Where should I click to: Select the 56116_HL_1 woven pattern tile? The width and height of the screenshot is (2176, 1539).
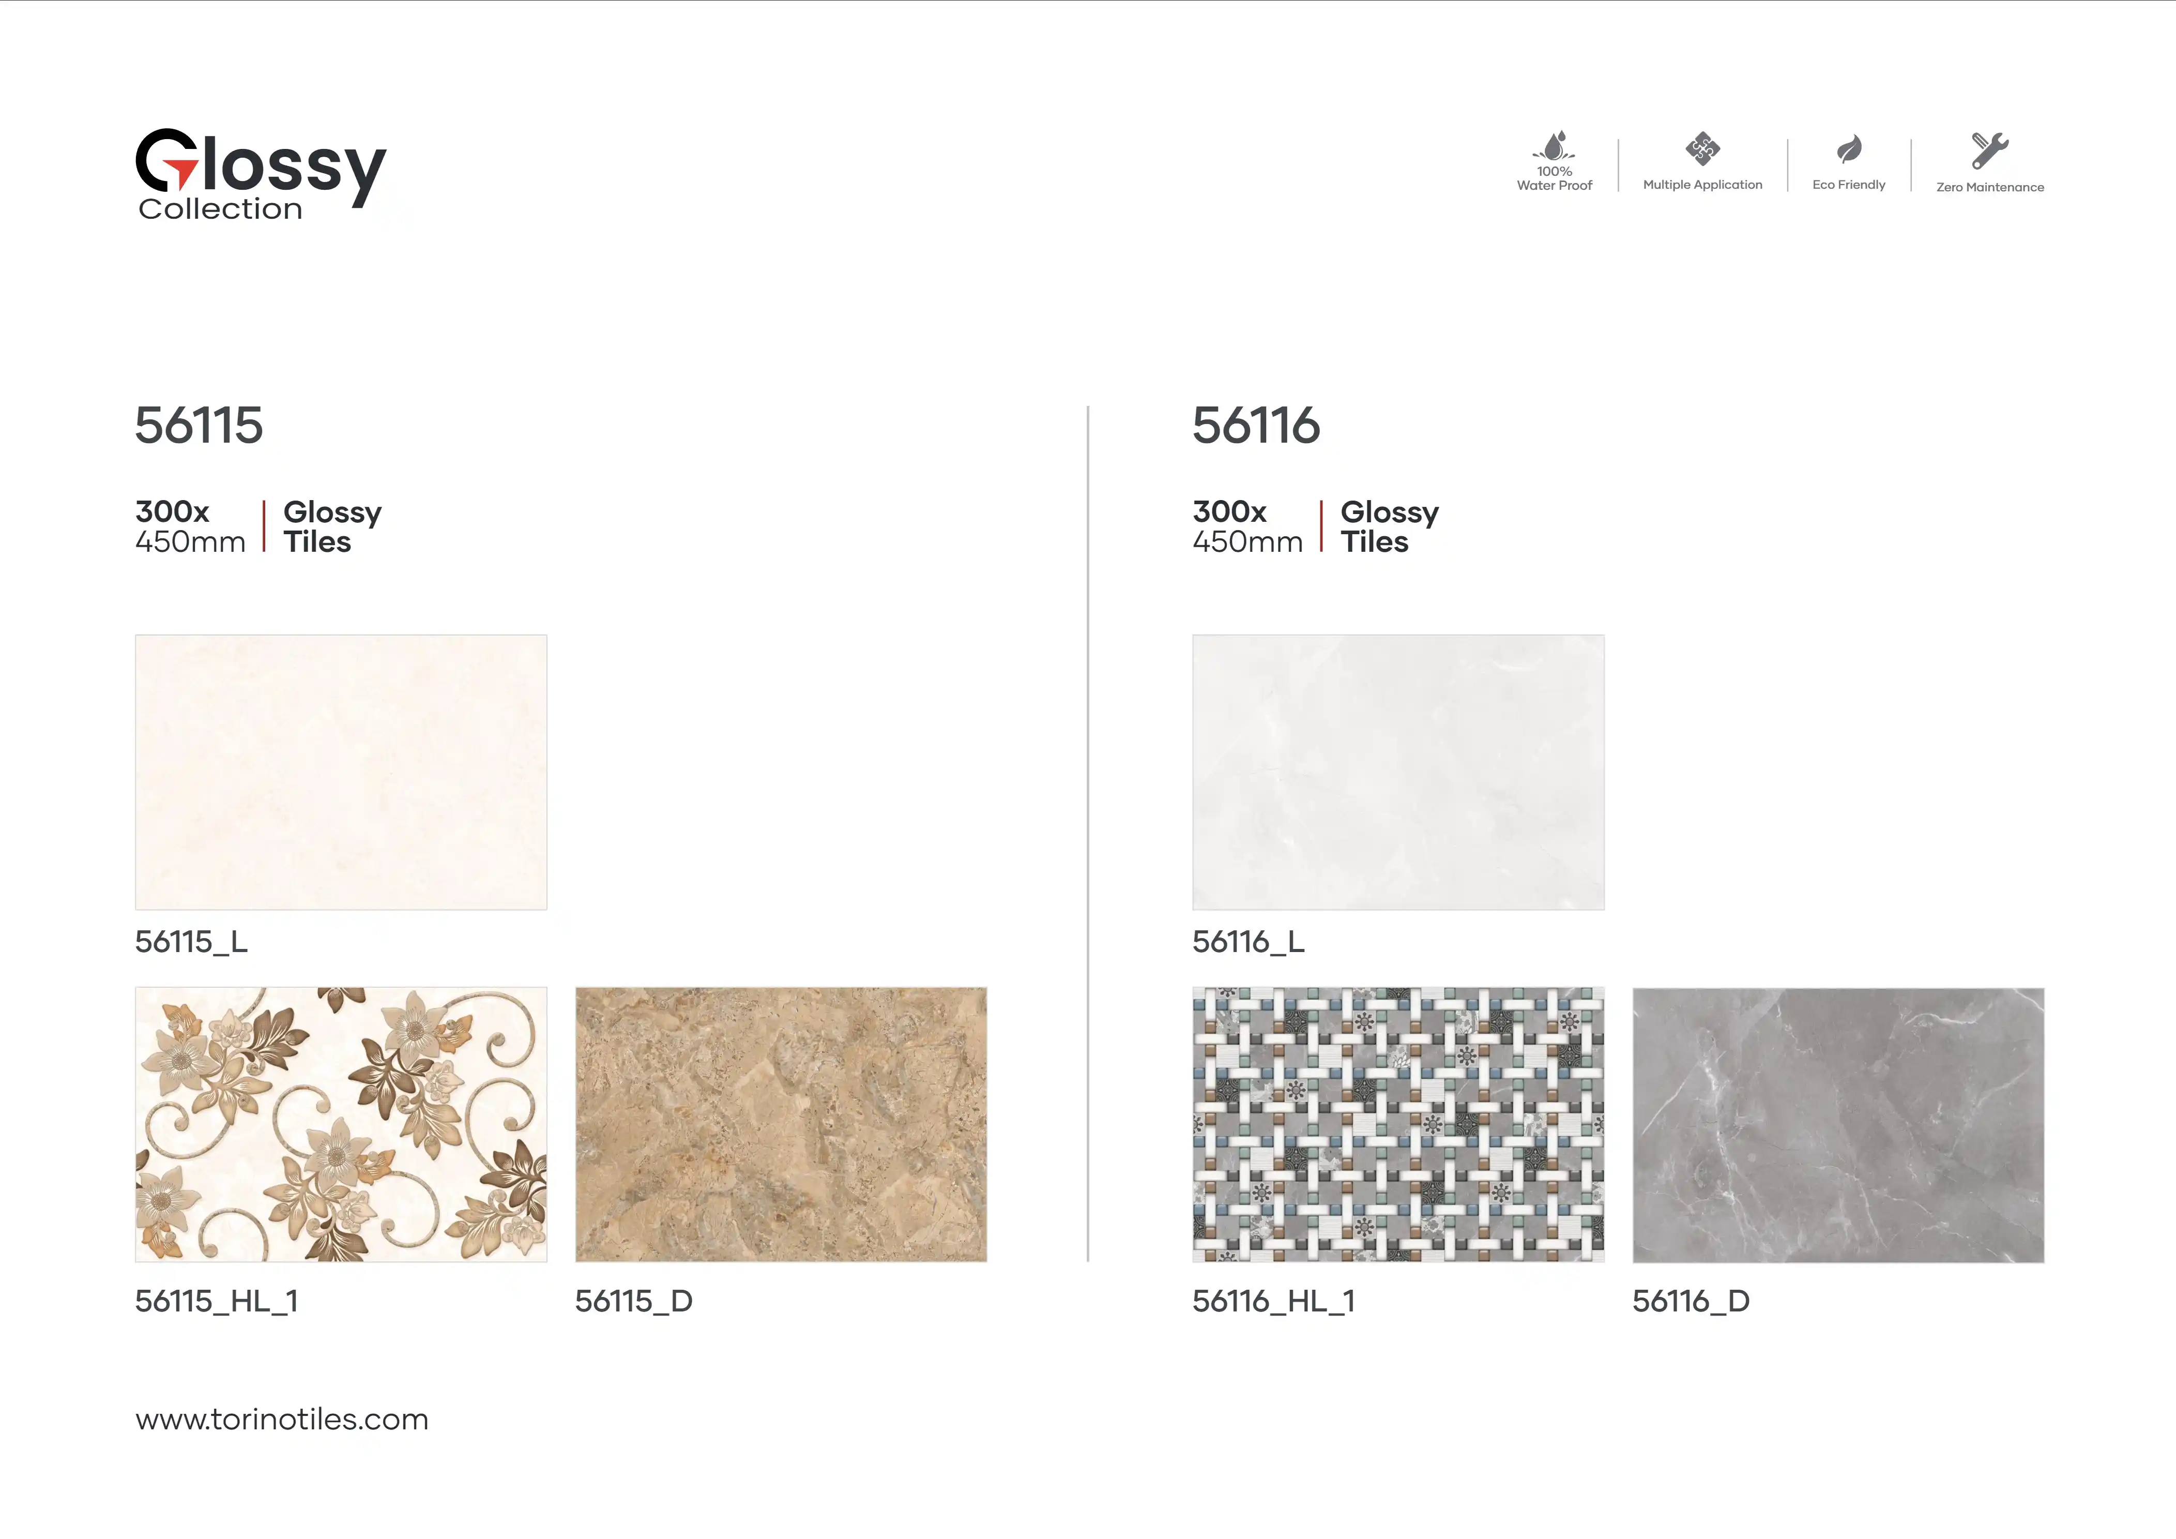point(1398,1125)
